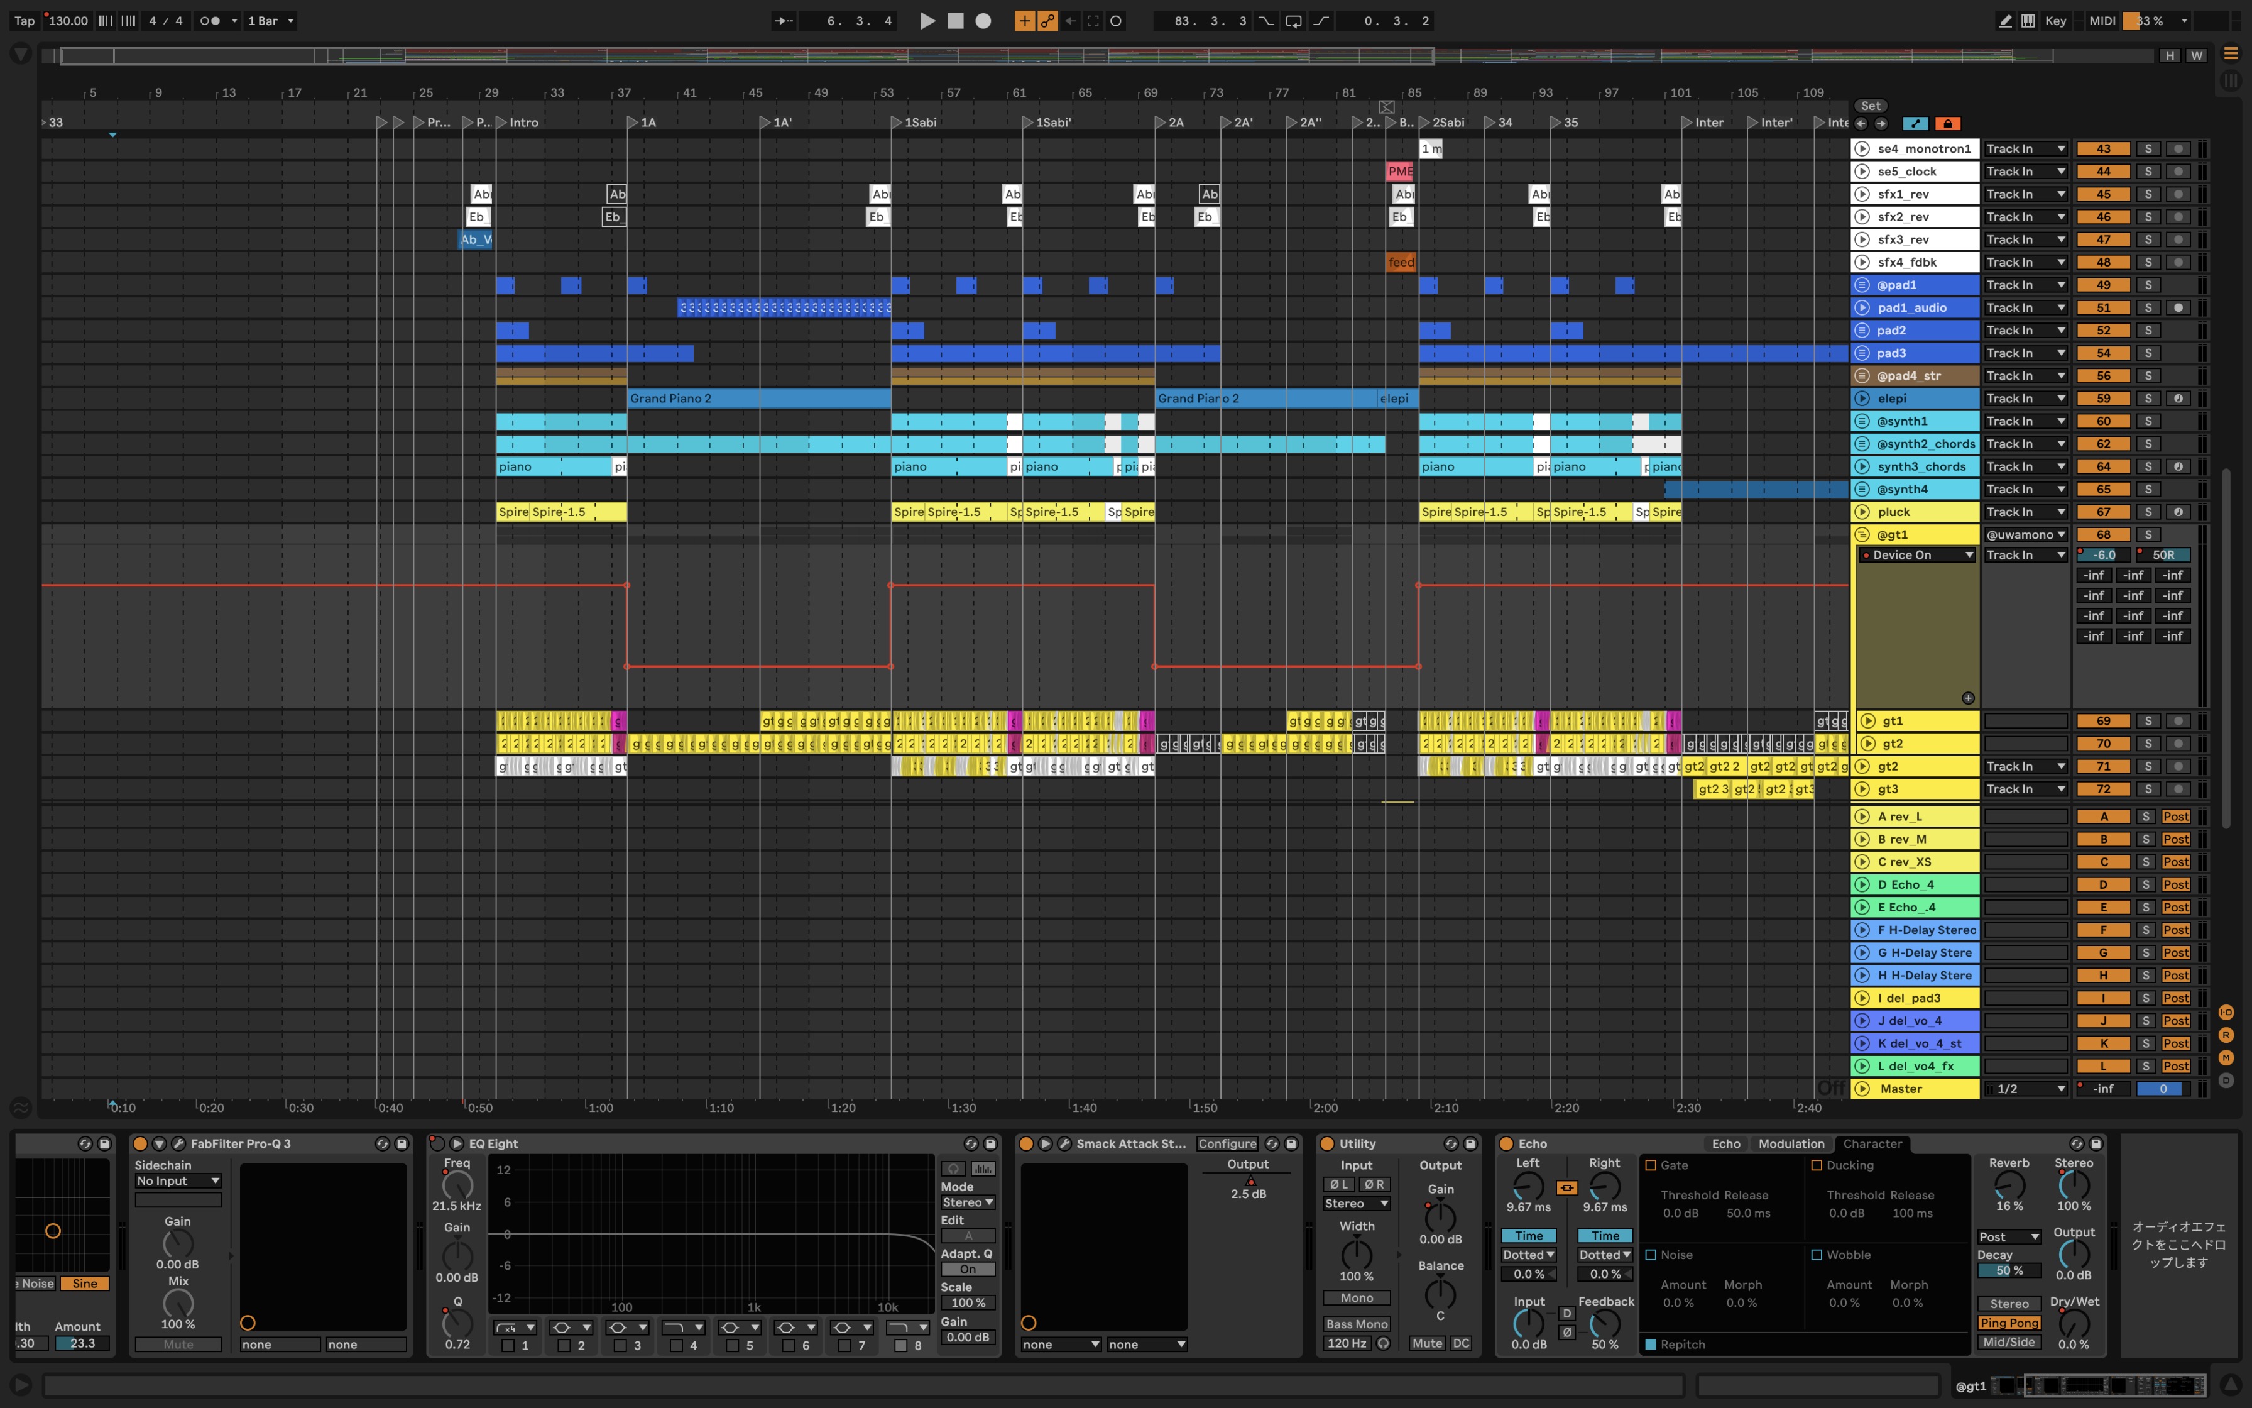
Task: Click the Echo Feedback knob
Action: coord(1604,1323)
